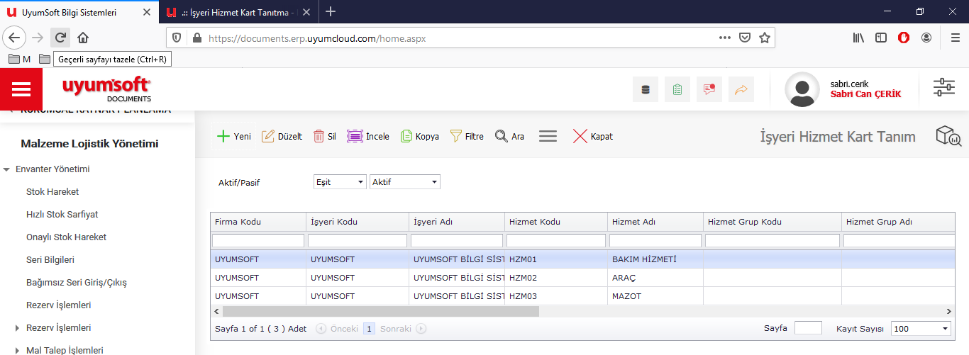Open the red hamburger main menu
The height and width of the screenshot is (355, 969).
[x=21, y=89]
